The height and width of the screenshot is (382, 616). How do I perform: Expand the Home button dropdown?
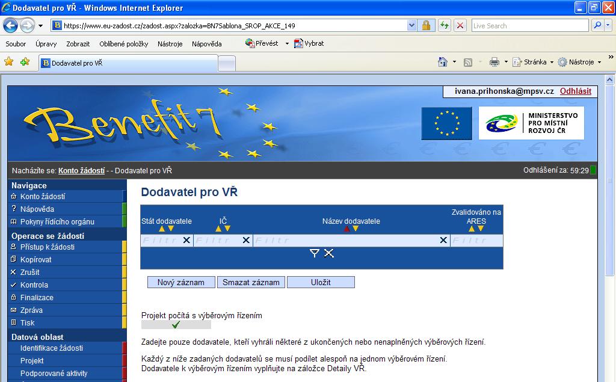pyautogui.click(x=455, y=62)
